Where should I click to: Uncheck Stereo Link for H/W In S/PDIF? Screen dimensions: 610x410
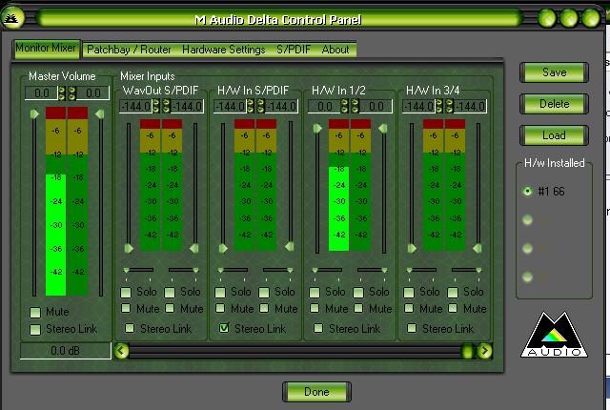(224, 328)
